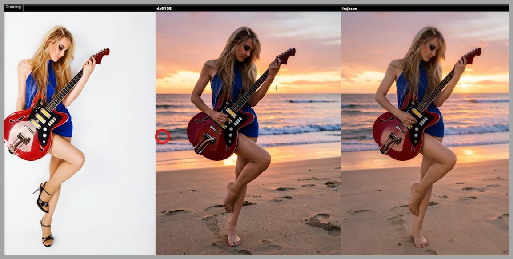Click the guitar headstock in the dx8152 image
The width and height of the screenshot is (513, 259).
[286, 55]
